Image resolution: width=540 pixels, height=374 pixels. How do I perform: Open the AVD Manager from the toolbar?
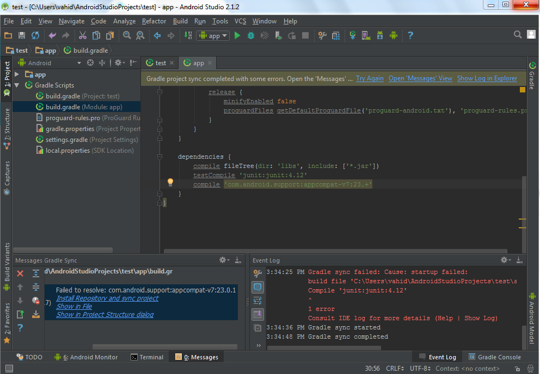click(366, 35)
